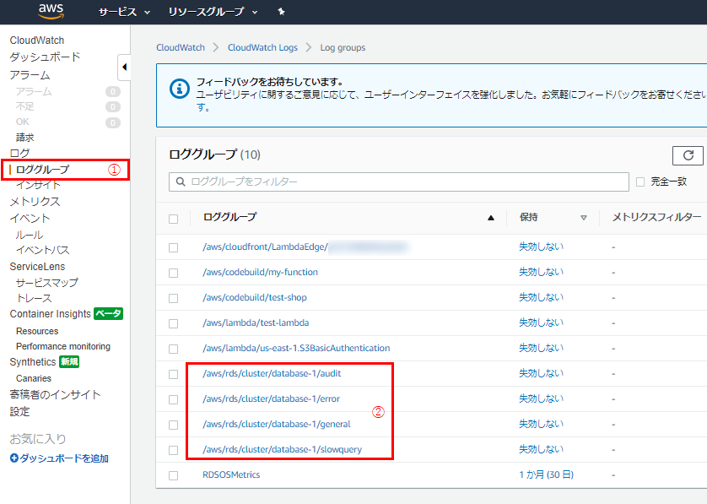The image size is (707, 504).
Task: Open サービス dropdown menu
Action: click(x=125, y=12)
